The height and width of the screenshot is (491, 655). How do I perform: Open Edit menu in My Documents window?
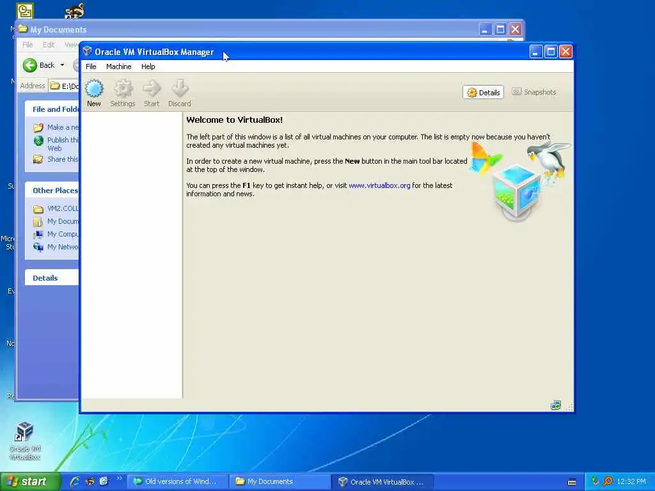pos(49,45)
